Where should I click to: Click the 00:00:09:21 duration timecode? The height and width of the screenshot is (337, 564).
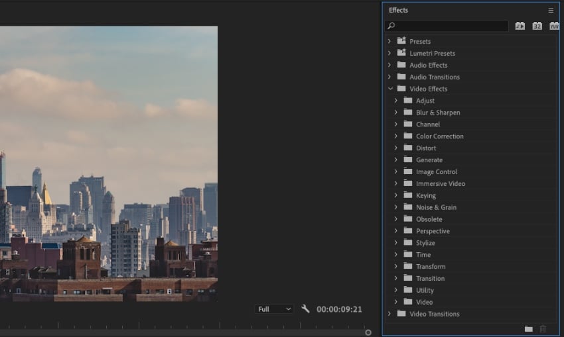point(339,309)
